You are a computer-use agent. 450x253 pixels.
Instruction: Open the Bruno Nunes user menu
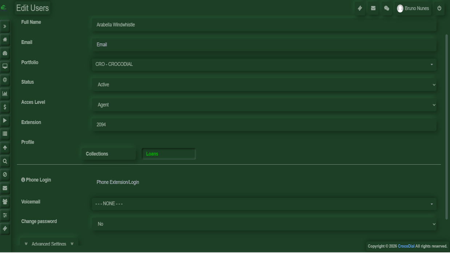point(413,8)
